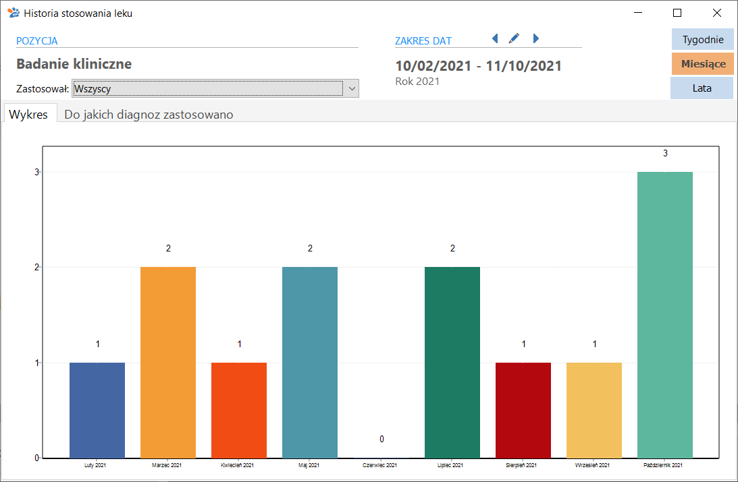
Task: Maximize the Historia stosowania leku window
Action: pos(677,13)
